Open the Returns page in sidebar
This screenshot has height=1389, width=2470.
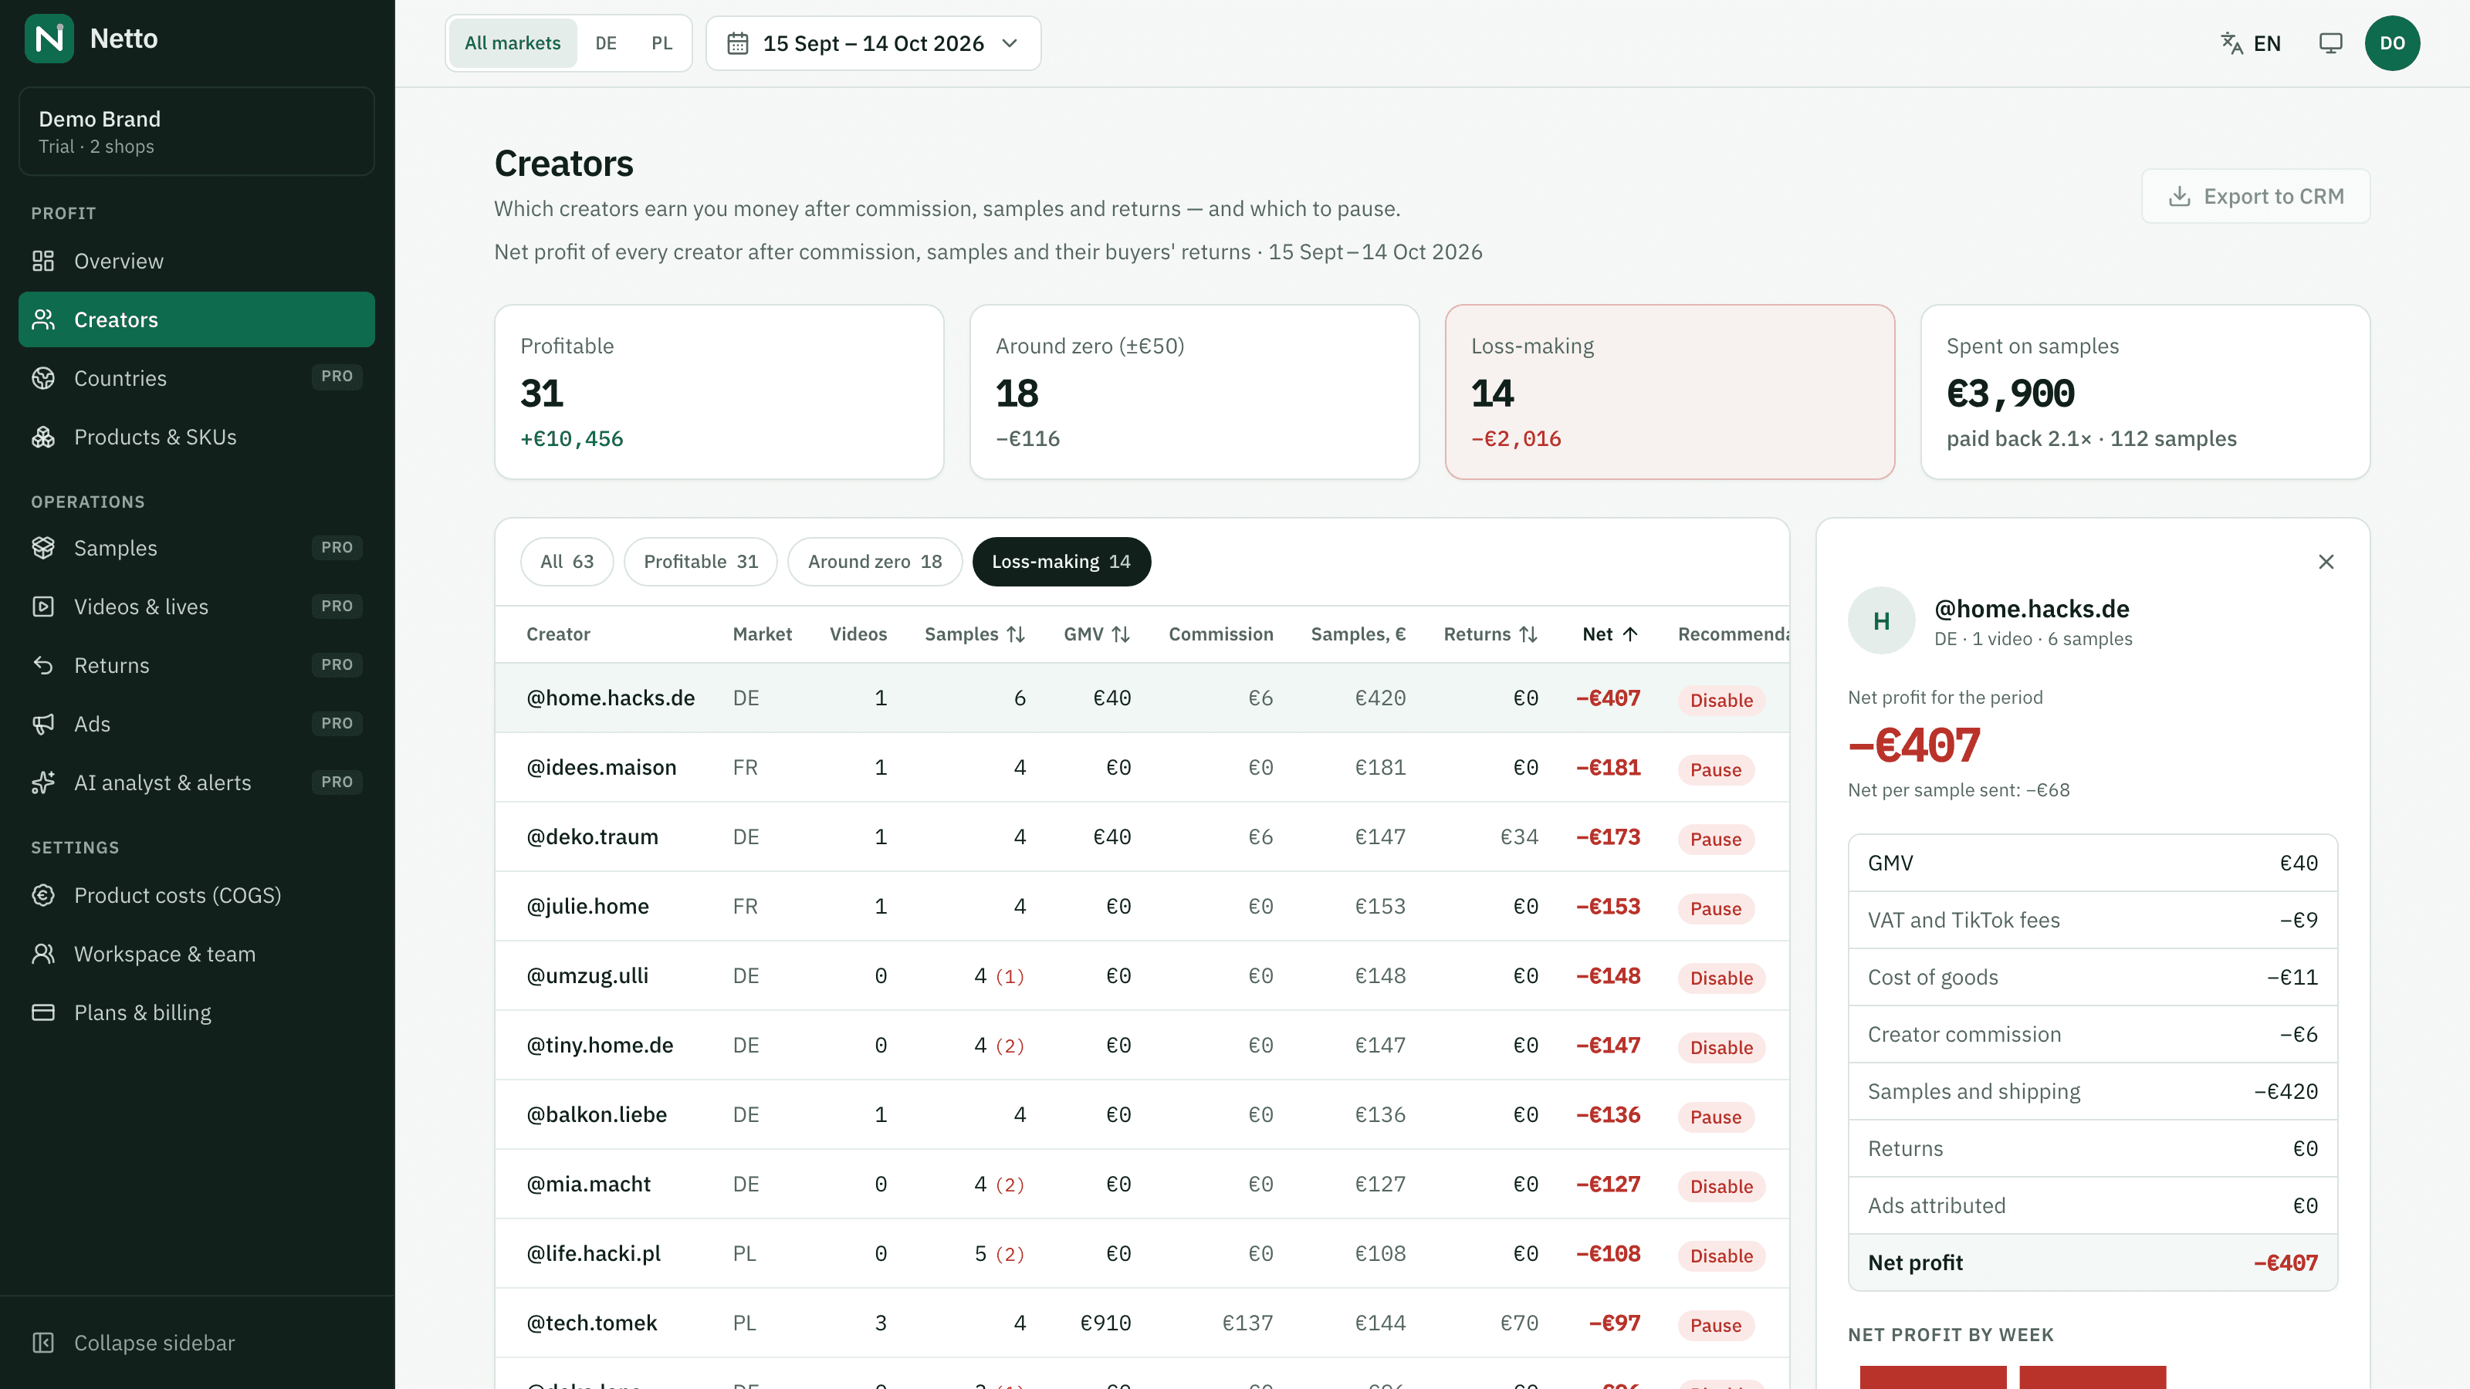point(195,664)
